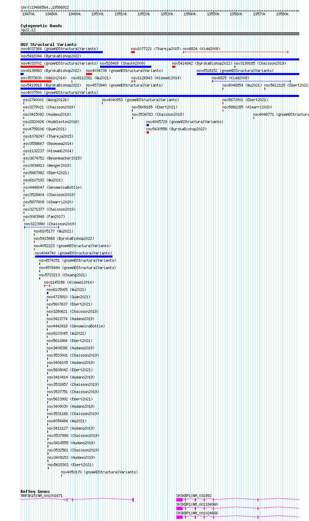
Task: Click the red bar under esv3573630
Action: 36,81
